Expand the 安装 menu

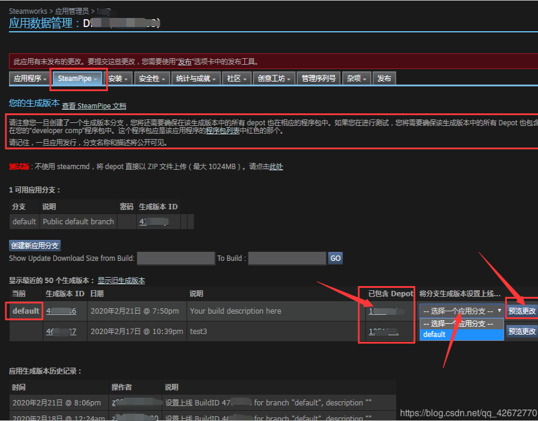click(x=117, y=79)
